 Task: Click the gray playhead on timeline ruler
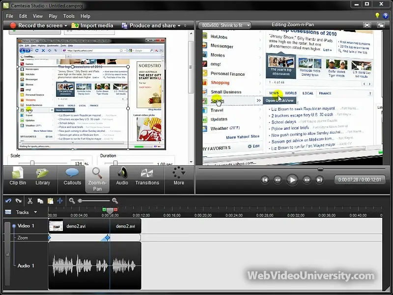(x=110, y=210)
